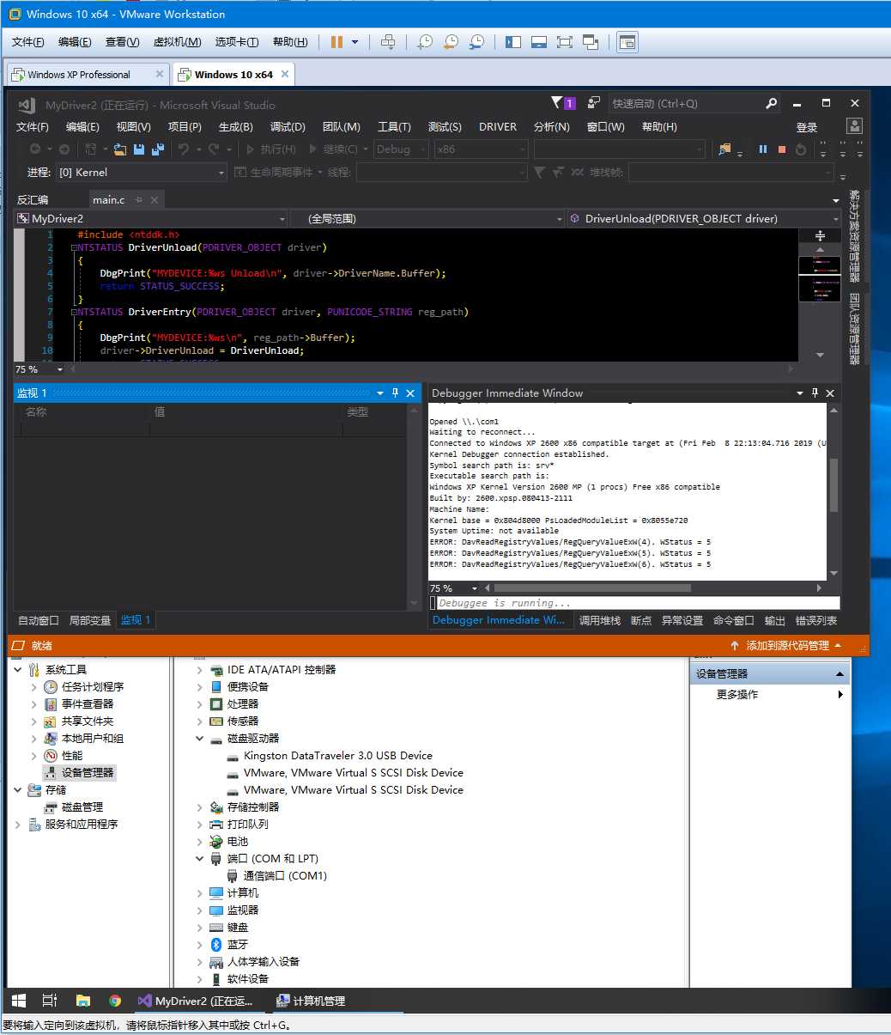
Task: Revert to snapshot icon in VMware toolbar
Action: (451, 41)
